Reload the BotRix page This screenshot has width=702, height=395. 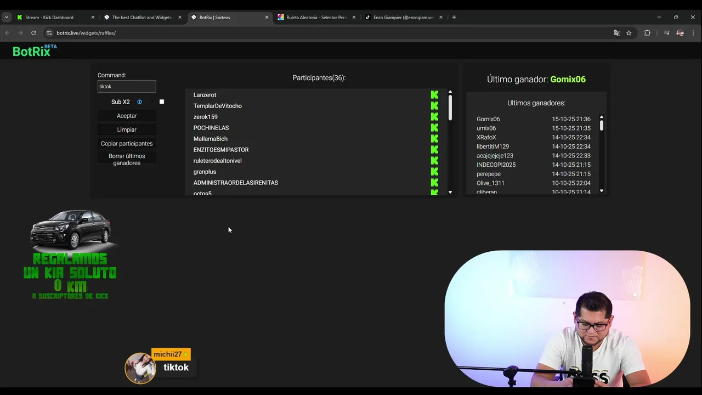pos(33,33)
